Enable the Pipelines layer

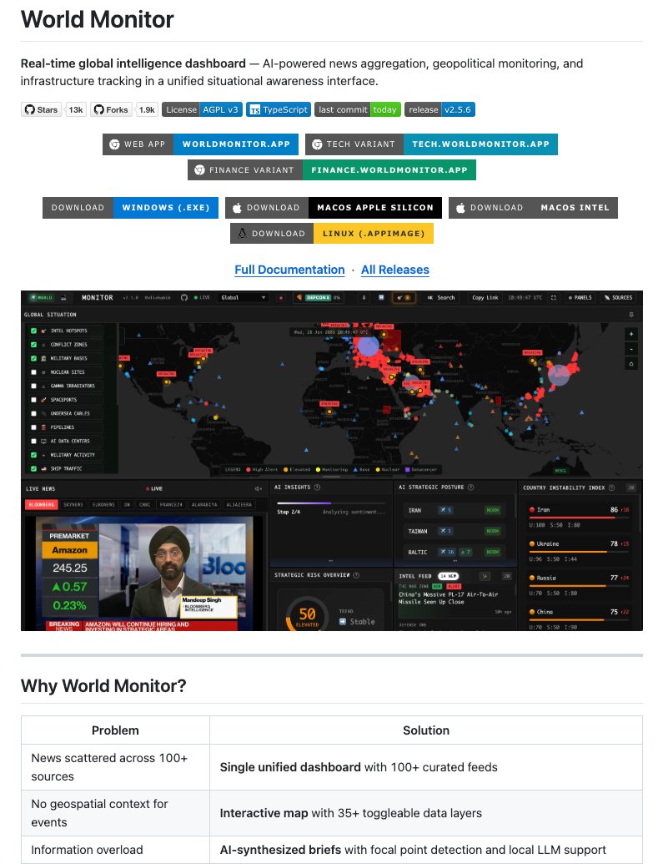(x=33, y=427)
